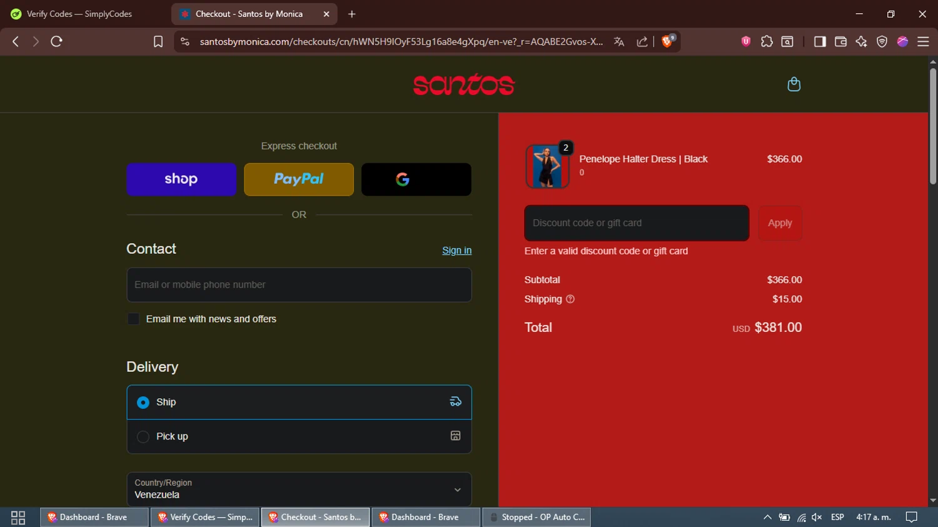The height and width of the screenshot is (527, 938).
Task: Open Penelope Halter Dress product thumbnail
Action: (x=547, y=166)
